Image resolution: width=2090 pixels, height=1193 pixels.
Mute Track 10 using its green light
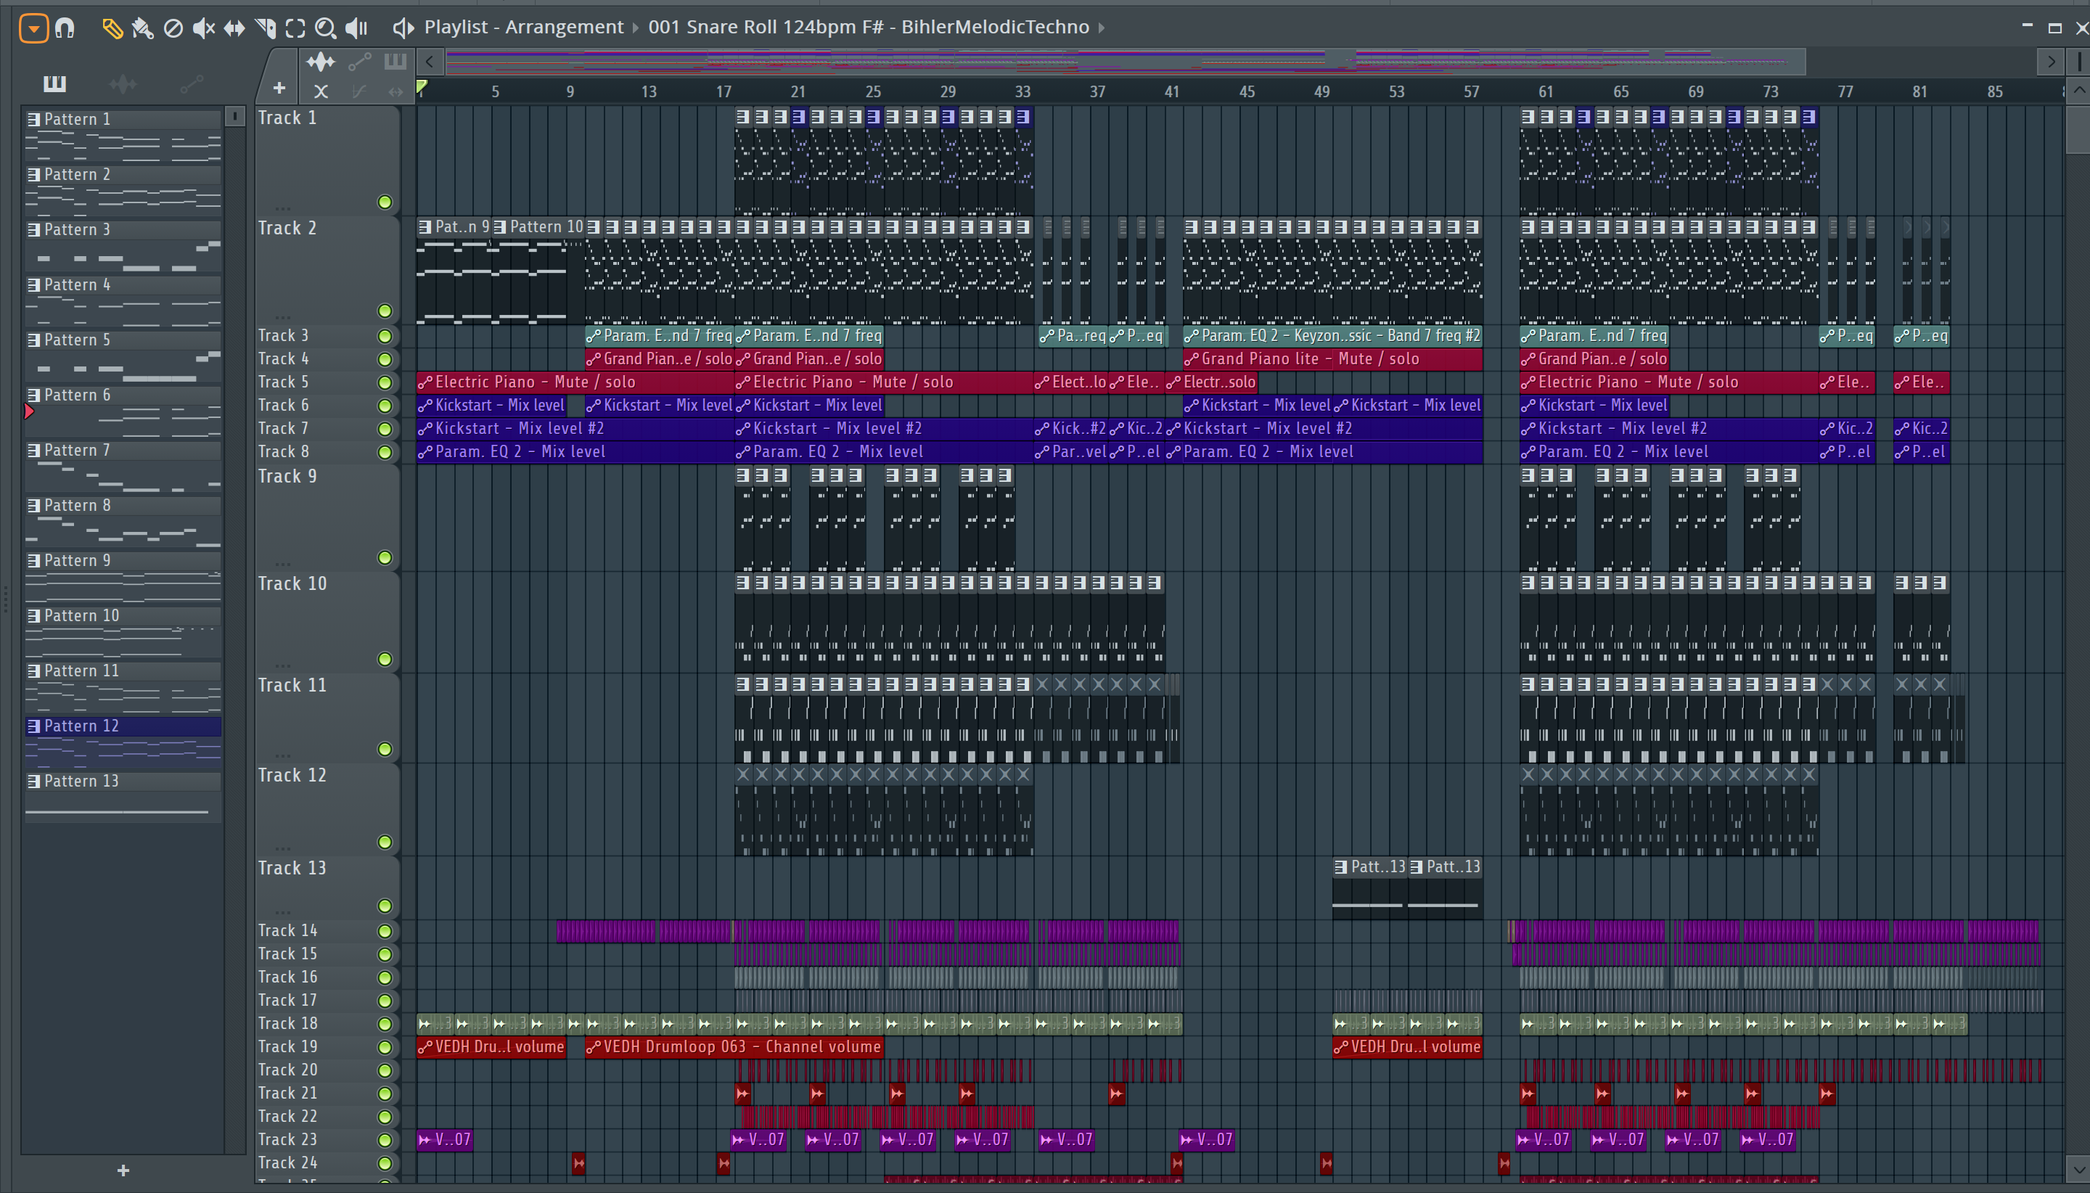(384, 660)
